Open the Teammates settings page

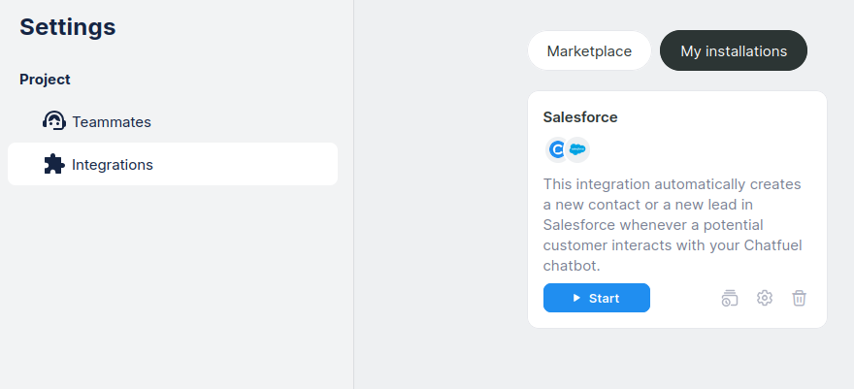[111, 122]
